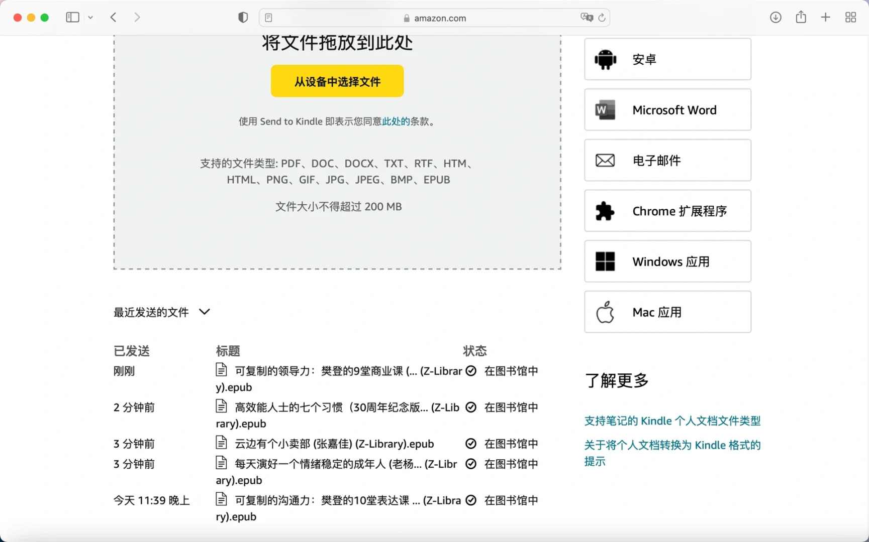Click the 刚刚 sent time
869x542 pixels.
pos(124,371)
